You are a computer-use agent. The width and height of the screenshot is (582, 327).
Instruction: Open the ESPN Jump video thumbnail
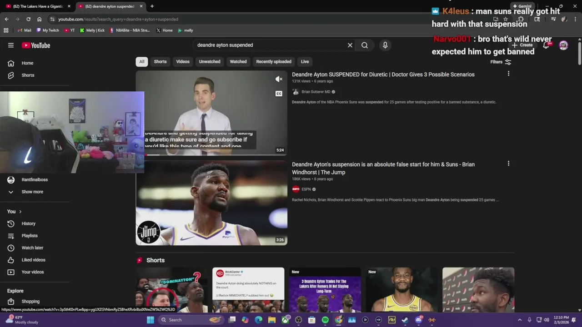click(211, 203)
